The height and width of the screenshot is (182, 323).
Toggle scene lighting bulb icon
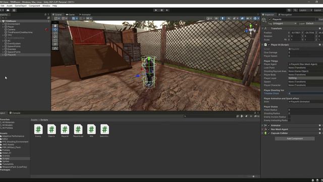pyautogui.click(x=223, y=18)
